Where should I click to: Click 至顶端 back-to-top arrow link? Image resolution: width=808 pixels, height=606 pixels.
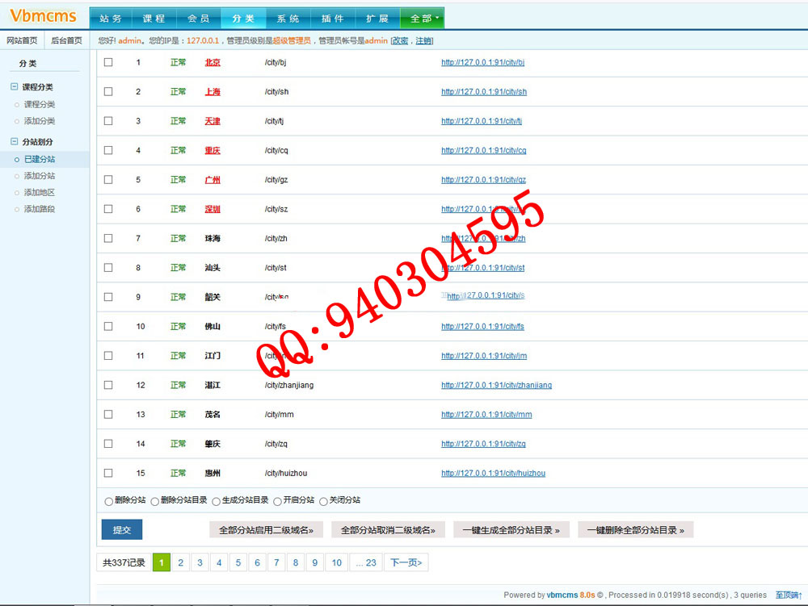[x=786, y=596]
